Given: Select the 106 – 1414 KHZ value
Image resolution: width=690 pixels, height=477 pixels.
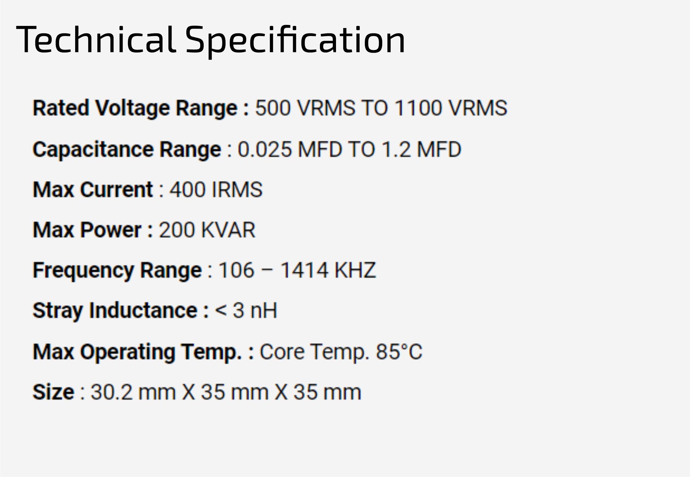Looking at the screenshot, I should (297, 270).
